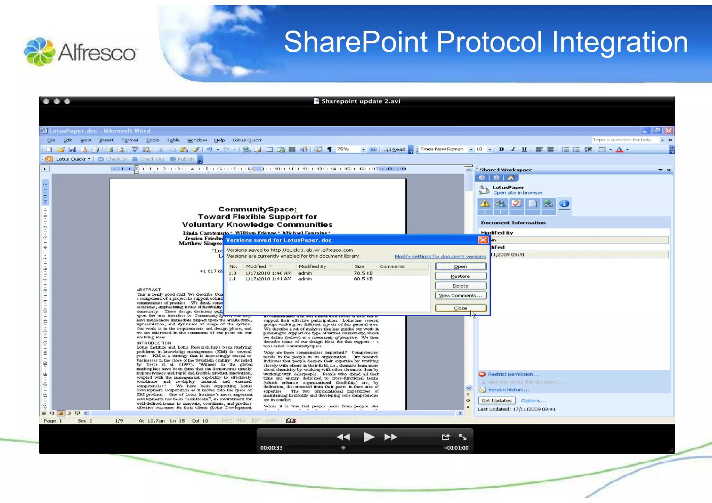Open the font size 10 dropdown
Image resolution: width=712 pixels, height=503 pixels.
(490, 149)
